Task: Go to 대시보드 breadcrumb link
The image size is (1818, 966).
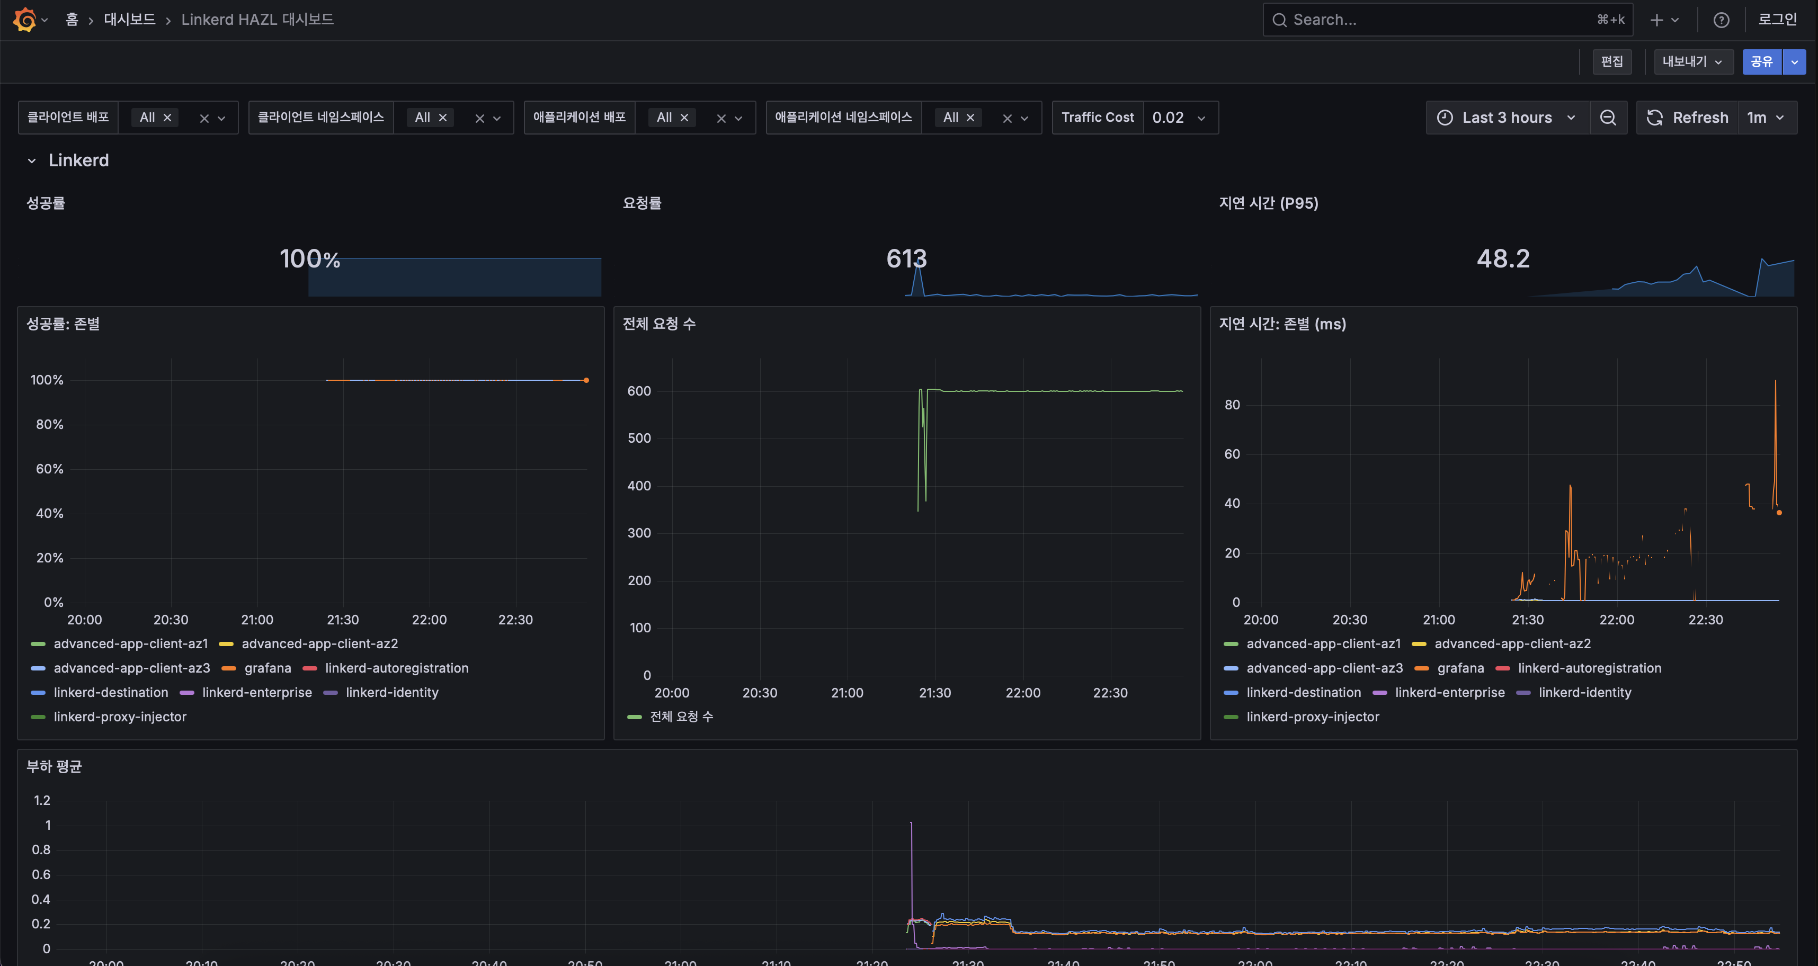Action: click(x=129, y=20)
